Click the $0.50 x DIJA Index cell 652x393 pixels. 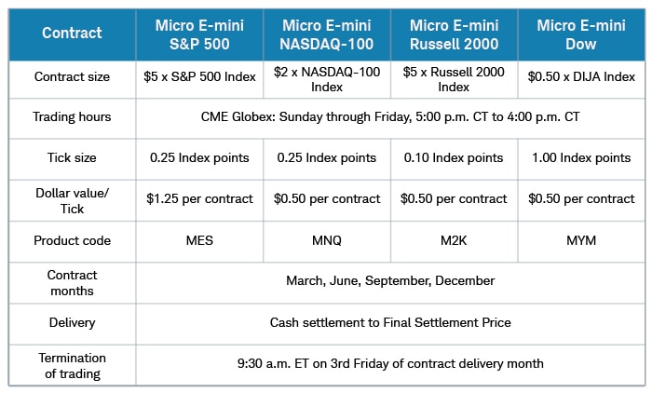pos(581,78)
